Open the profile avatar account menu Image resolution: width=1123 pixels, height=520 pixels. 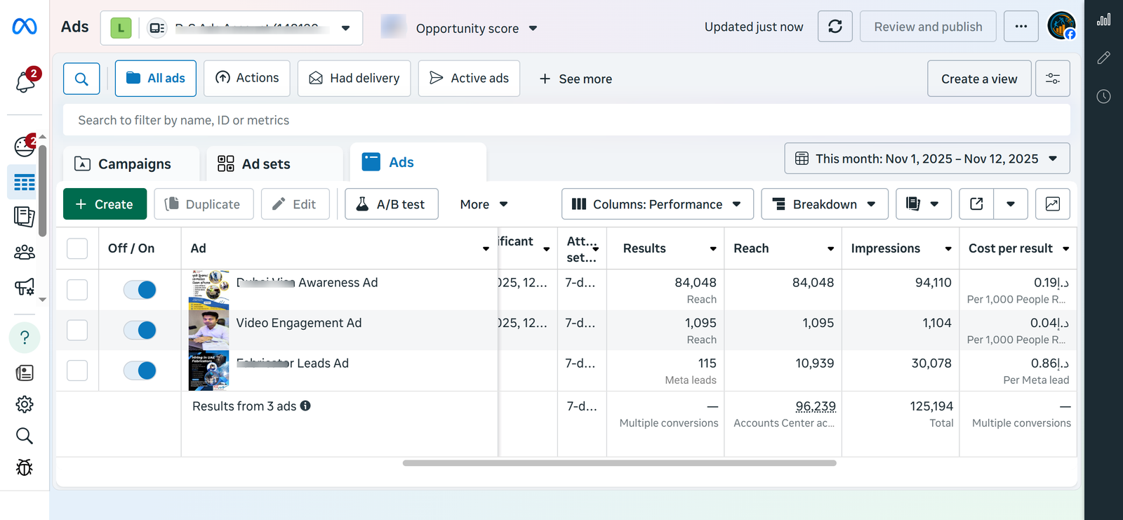[x=1061, y=26]
